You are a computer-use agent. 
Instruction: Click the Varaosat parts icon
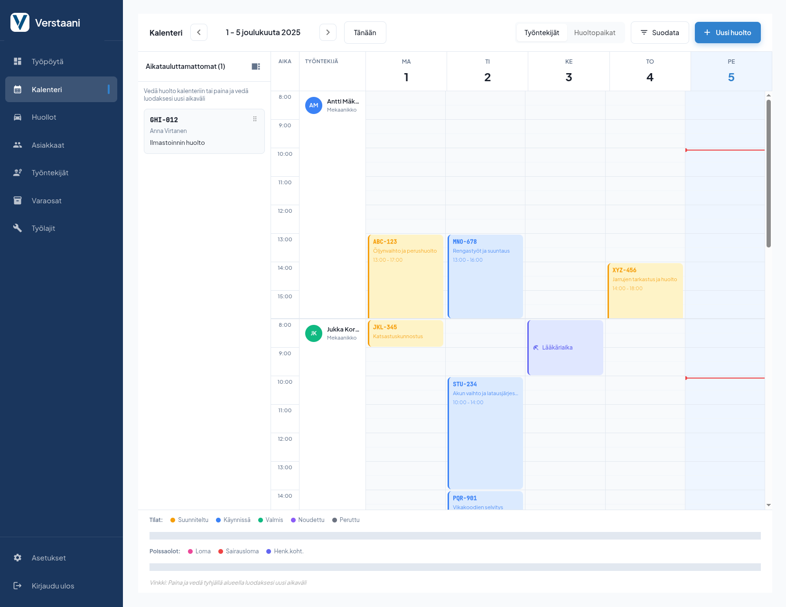point(18,200)
